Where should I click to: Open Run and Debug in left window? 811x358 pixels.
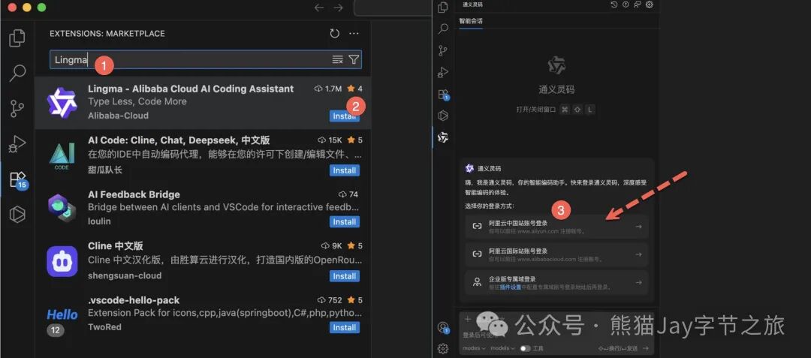[x=17, y=143]
